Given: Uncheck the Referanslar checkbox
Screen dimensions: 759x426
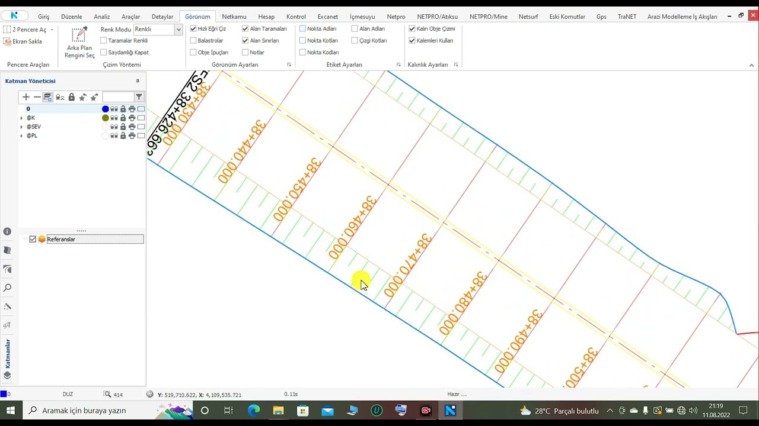Looking at the screenshot, I should pyautogui.click(x=33, y=239).
